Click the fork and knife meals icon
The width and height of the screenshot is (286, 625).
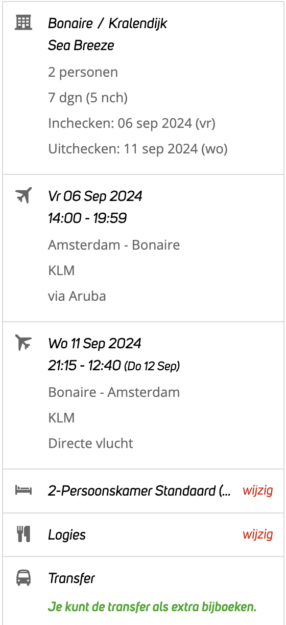pos(23,534)
